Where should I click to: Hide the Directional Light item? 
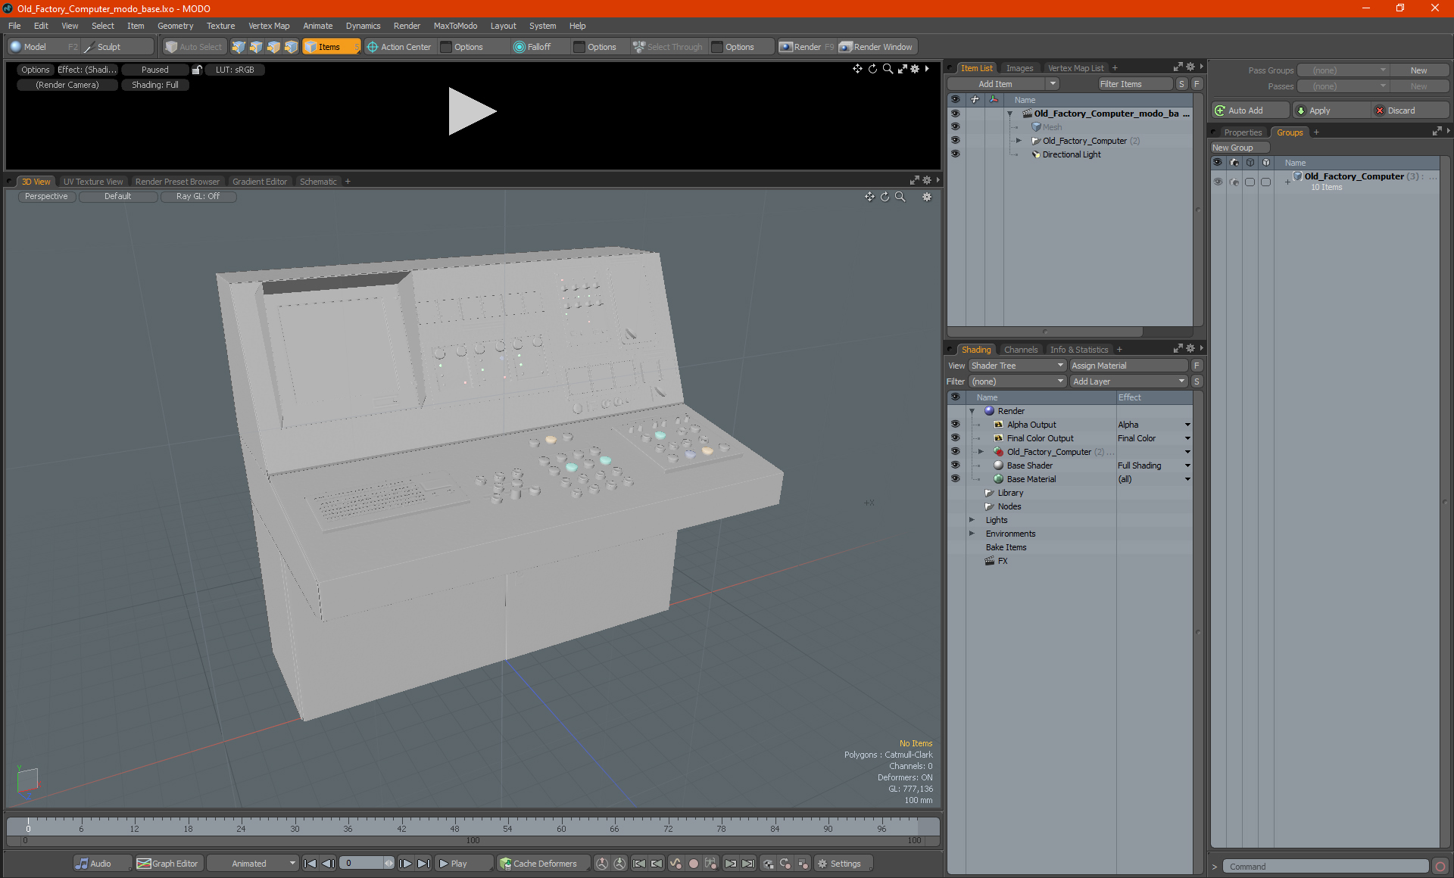pyautogui.click(x=955, y=154)
